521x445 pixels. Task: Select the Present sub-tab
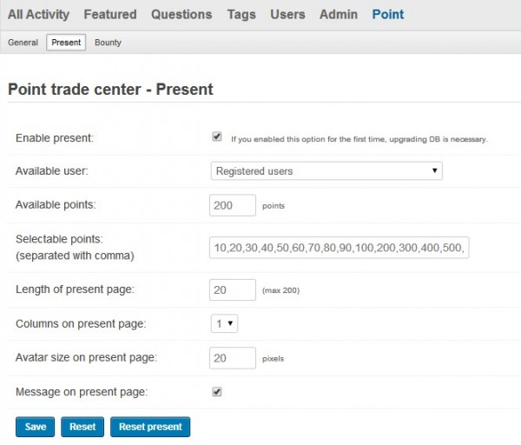click(66, 43)
